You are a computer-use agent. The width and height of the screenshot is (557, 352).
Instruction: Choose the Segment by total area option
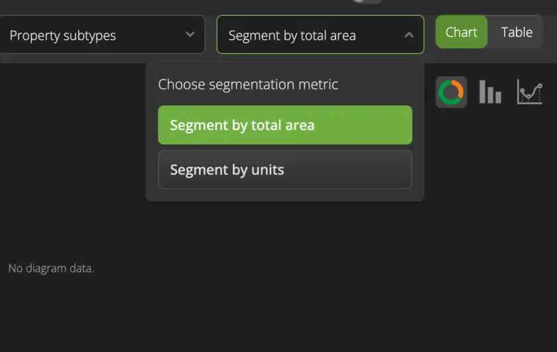point(285,125)
